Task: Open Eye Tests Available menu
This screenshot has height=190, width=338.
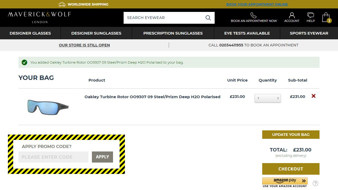Action: [x=247, y=33]
